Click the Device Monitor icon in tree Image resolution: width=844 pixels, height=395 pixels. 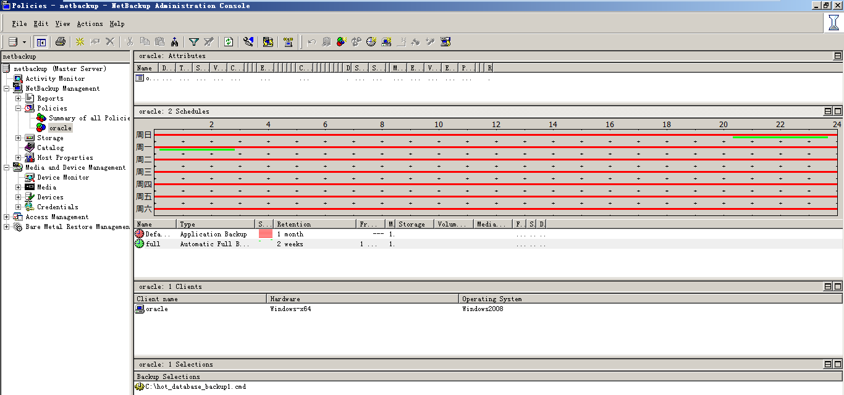30,177
